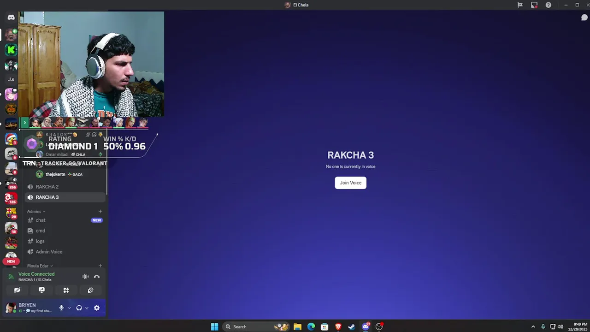The height and width of the screenshot is (332, 590).
Task: Select RAKCHA 3 voice channel in sidebar
Action: [x=65, y=197]
